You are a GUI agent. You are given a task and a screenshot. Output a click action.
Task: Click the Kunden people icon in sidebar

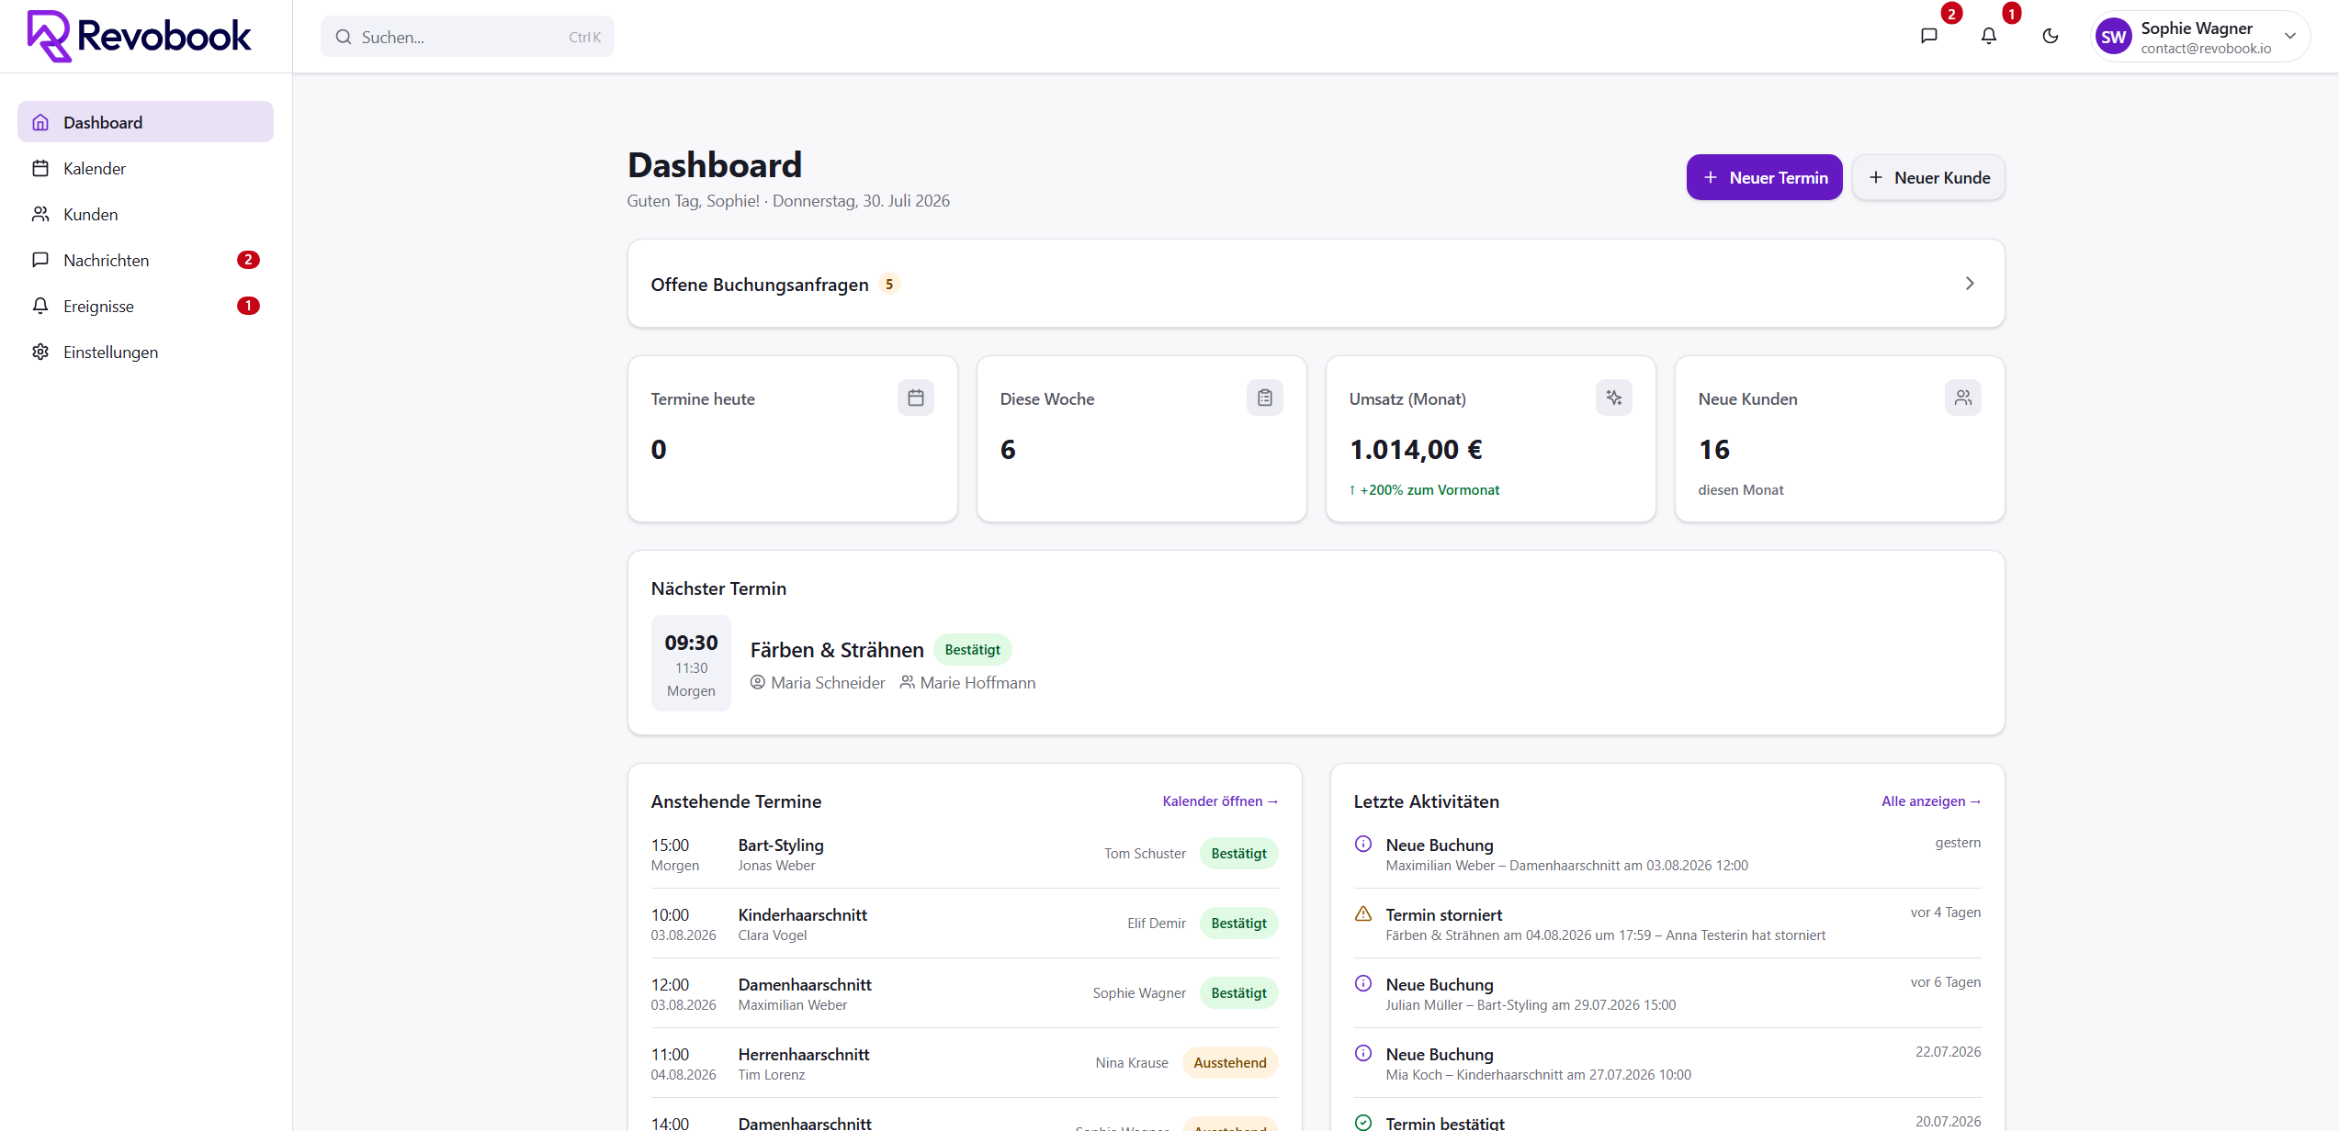40,214
